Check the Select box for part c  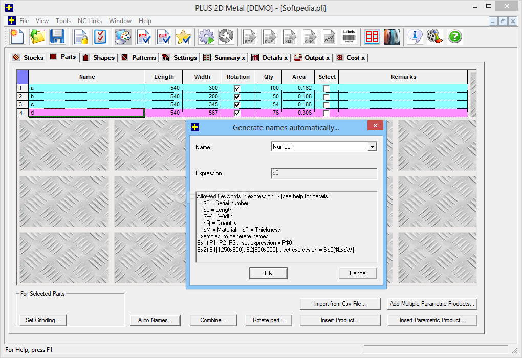pyautogui.click(x=327, y=105)
